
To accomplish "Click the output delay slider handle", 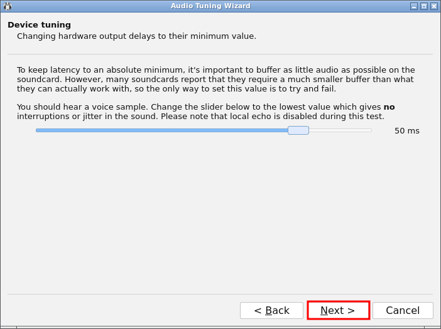I will coord(298,130).
